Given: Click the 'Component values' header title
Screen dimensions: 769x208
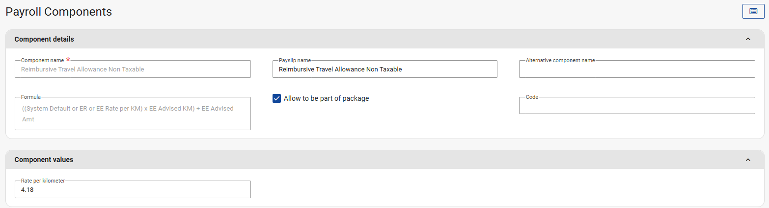Looking at the screenshot, I should [x=44, y=160].
